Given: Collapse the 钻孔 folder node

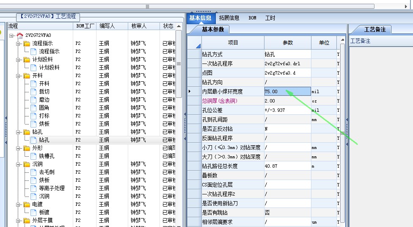Looking at the screenshot, I should (x=18, y=132).
